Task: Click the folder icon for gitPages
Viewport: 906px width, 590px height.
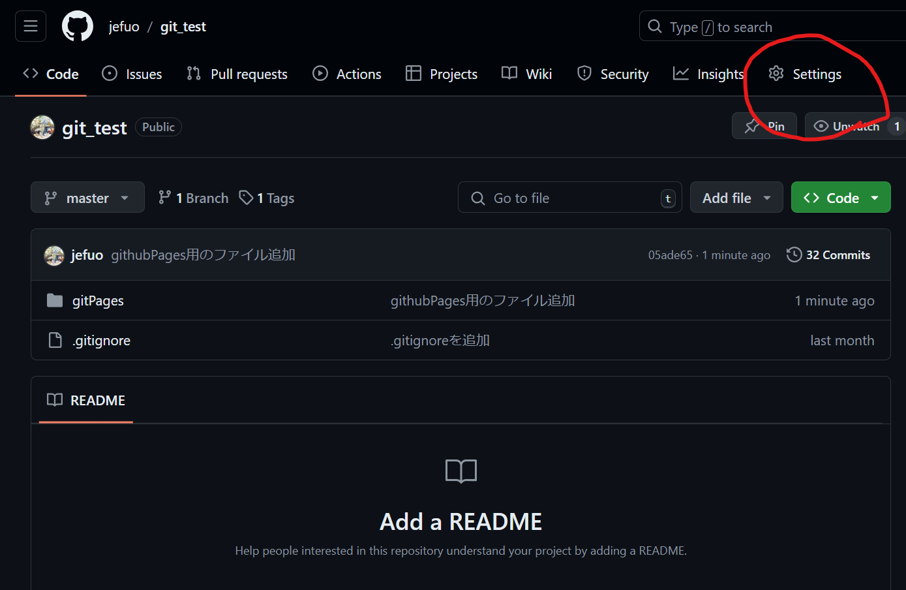Action: click(x=55, y=300)
